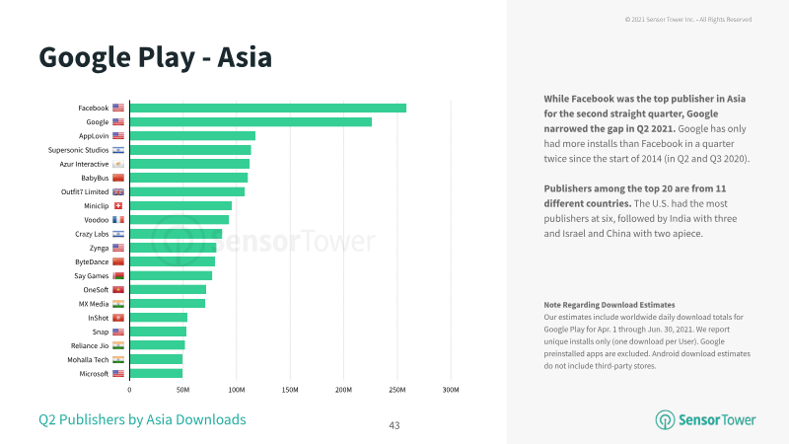The height and width of the screenshot is (444, 789).
Task: Click the Google Play - Asia title
Action: coord(156,57)
